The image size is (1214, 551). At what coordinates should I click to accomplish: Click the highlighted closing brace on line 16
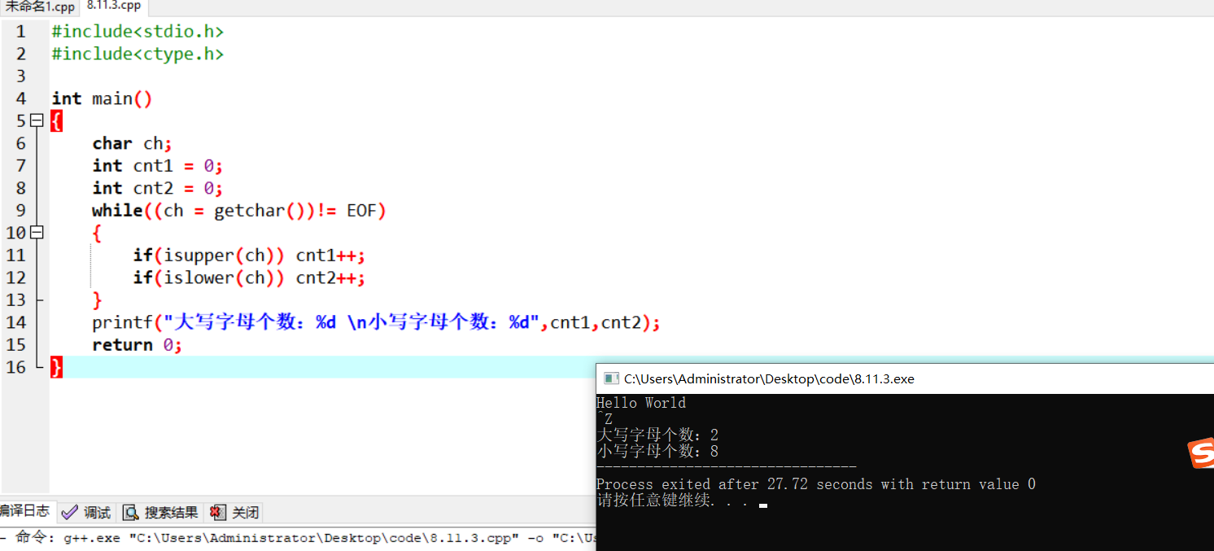click(x=56, y=367)
